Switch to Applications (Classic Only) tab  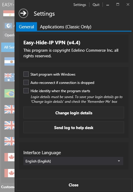click(x=65, y=27)
